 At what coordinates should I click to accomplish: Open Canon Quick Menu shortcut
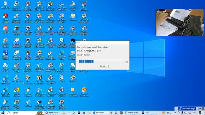pyautogui.click(x=17, y=30)
